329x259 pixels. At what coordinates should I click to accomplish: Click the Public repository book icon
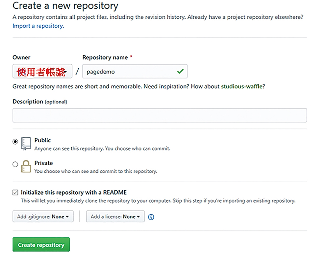[26, 144]
